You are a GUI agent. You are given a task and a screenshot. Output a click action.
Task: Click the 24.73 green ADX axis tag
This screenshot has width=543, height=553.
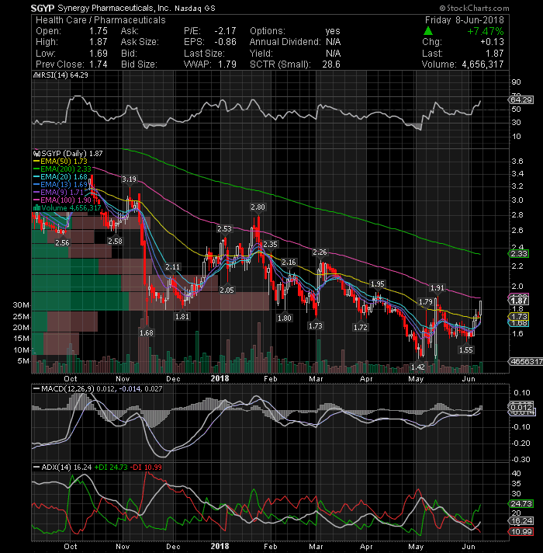[x=521, y=503]
